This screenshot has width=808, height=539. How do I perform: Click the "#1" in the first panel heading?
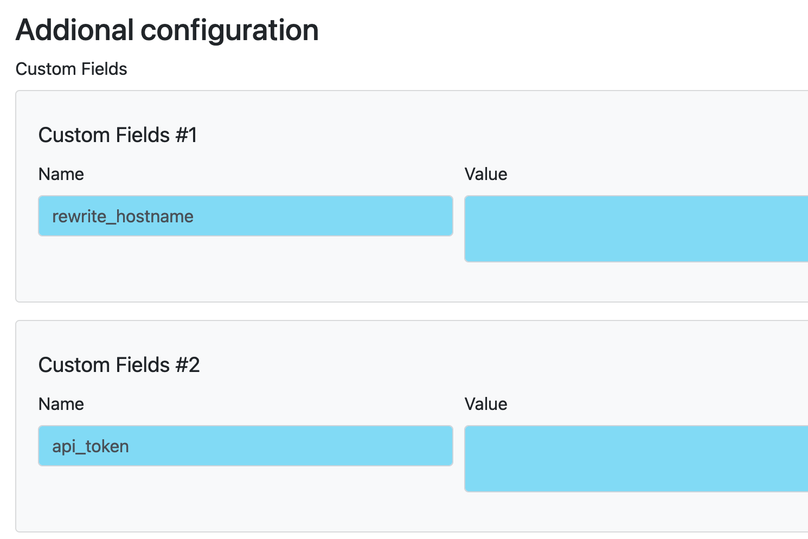click(x=186, y=135)
